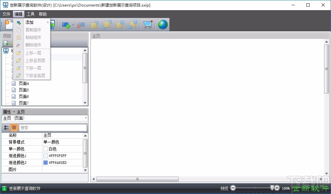The height and width of the screenshot is (194, 331).
Task: Pick the 单一颜色 white color swatch
Action: tap(45, 149)
